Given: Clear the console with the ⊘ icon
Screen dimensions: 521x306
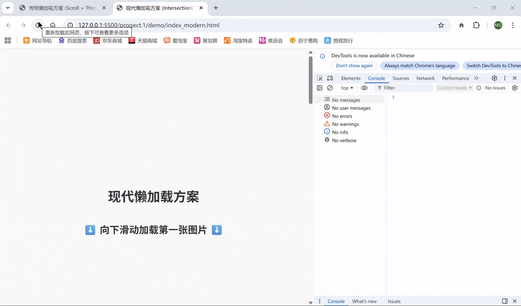Looking at the screenshot, I should (x=329, y=88).
